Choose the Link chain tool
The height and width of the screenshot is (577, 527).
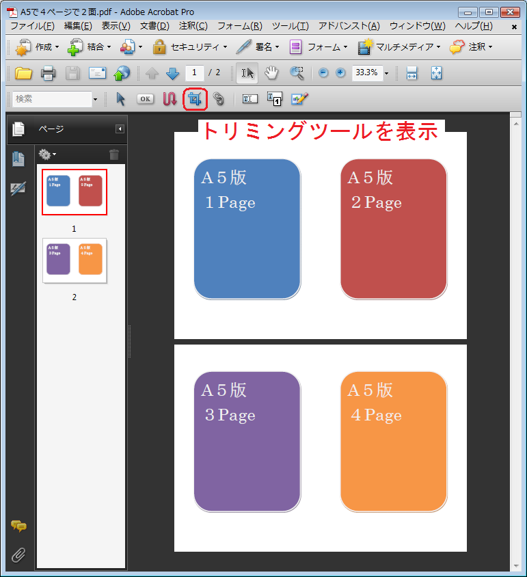pyautogui.click(x=219, y=99)
